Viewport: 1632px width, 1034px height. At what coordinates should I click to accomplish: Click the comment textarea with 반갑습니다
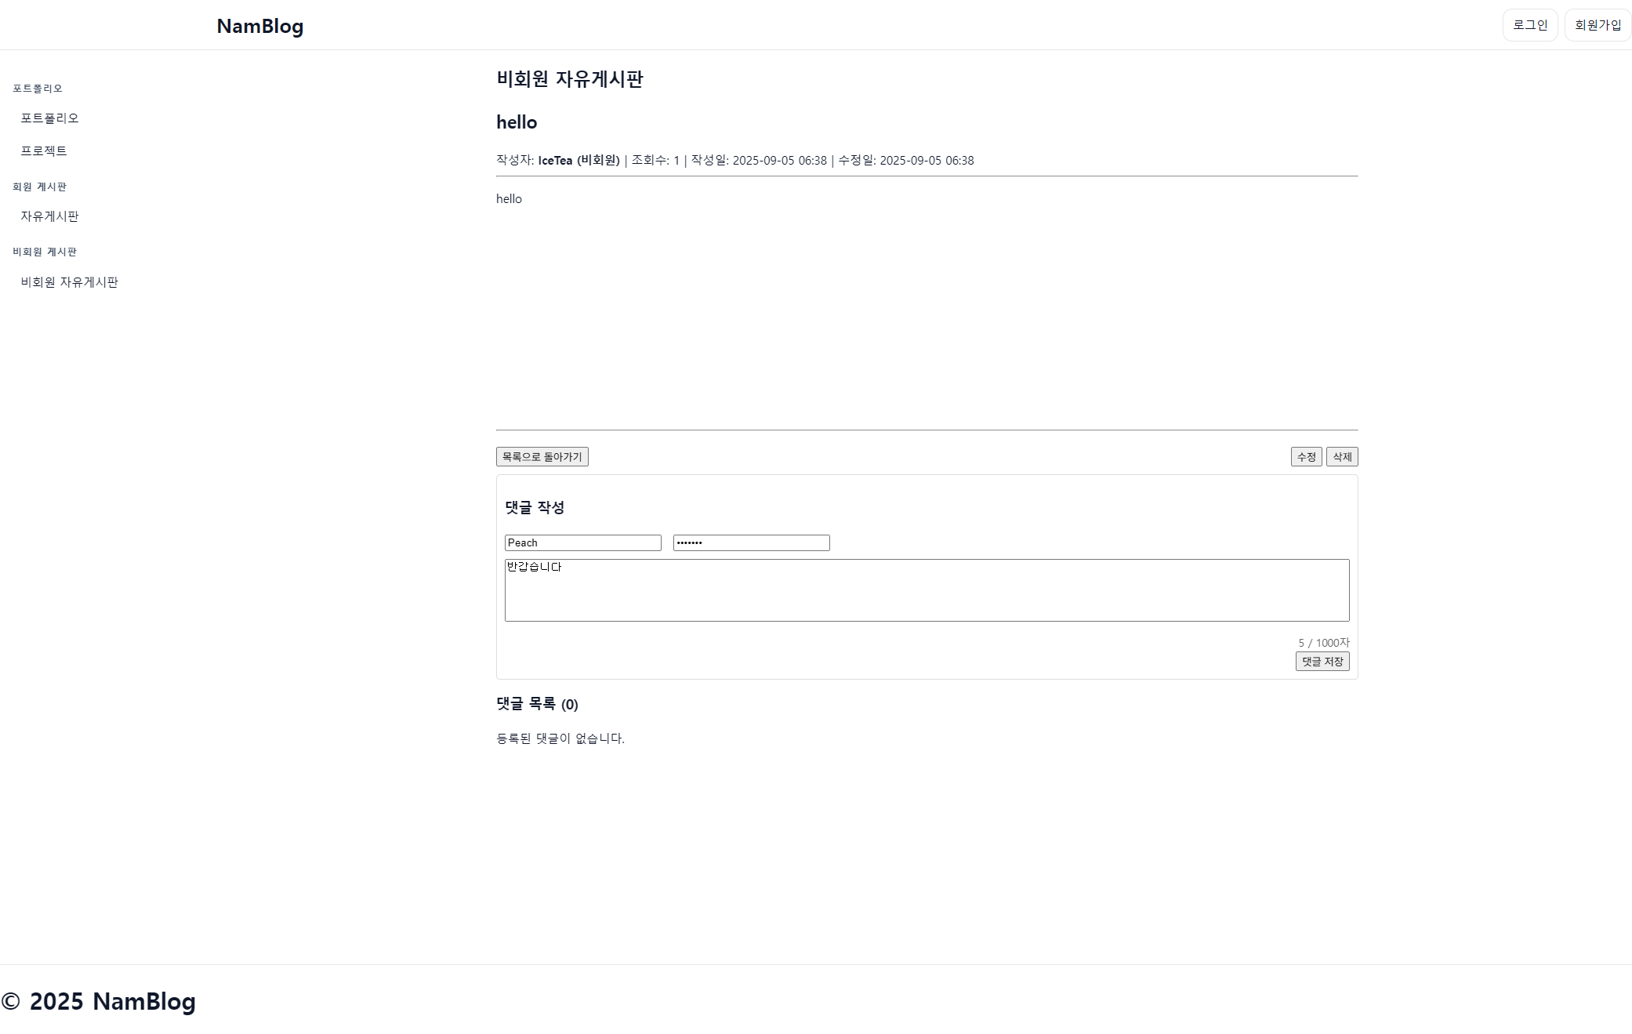(927, 590)
